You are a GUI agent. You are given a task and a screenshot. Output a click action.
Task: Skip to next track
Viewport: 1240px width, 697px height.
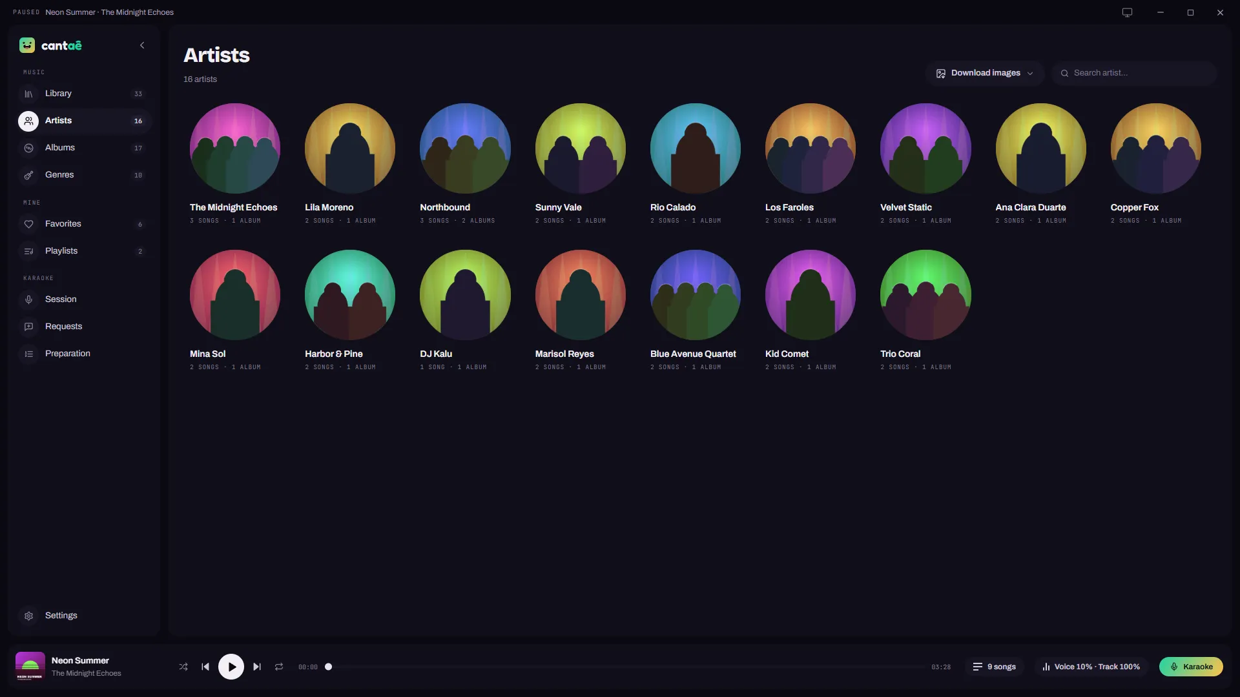click(257, 667)
